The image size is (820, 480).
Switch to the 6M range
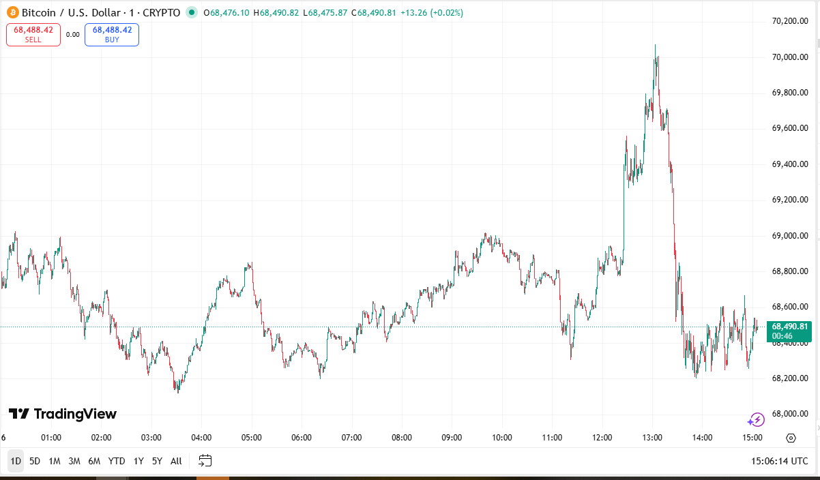point(94,461)
